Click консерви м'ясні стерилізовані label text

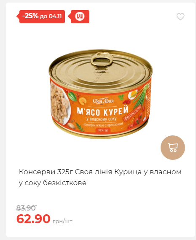point(103,124)
